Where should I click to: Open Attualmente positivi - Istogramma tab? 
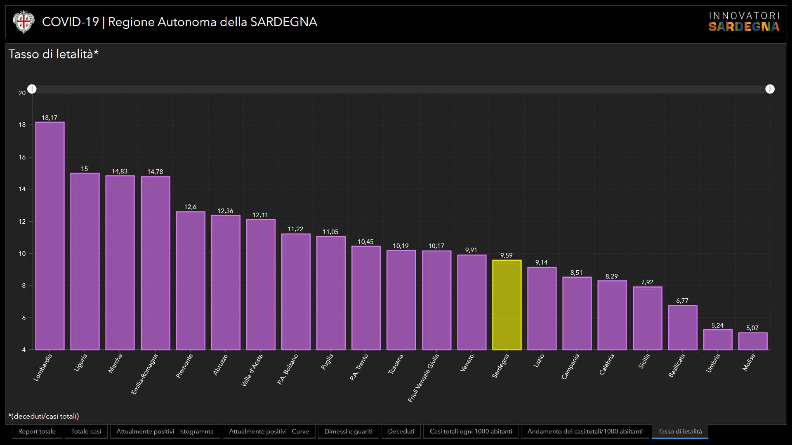click(165, 431)
